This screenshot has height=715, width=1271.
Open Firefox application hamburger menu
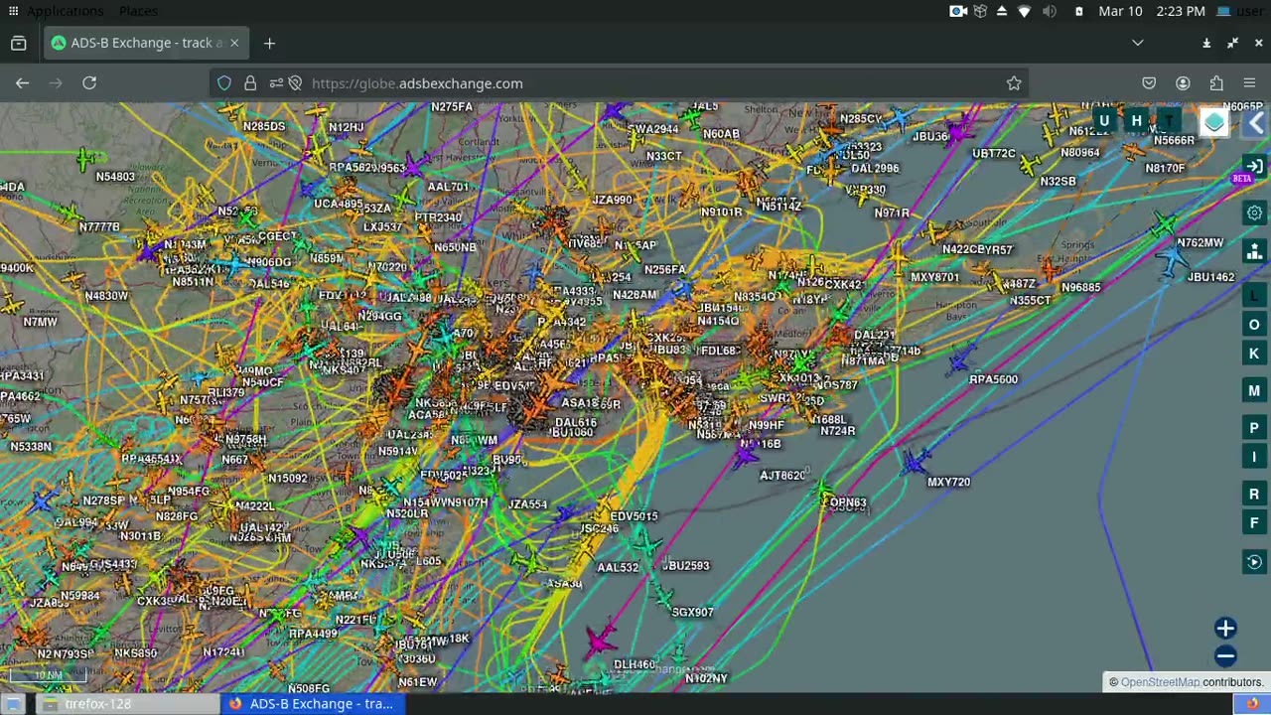click(x=1249, y=83)
